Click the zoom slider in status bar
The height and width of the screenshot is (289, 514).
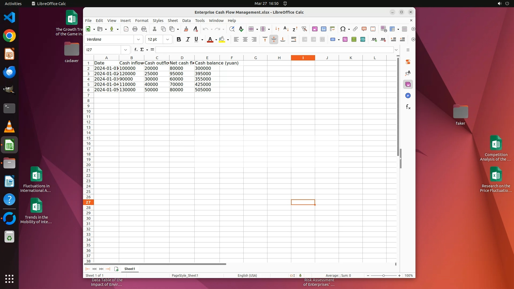pos(383,275)
